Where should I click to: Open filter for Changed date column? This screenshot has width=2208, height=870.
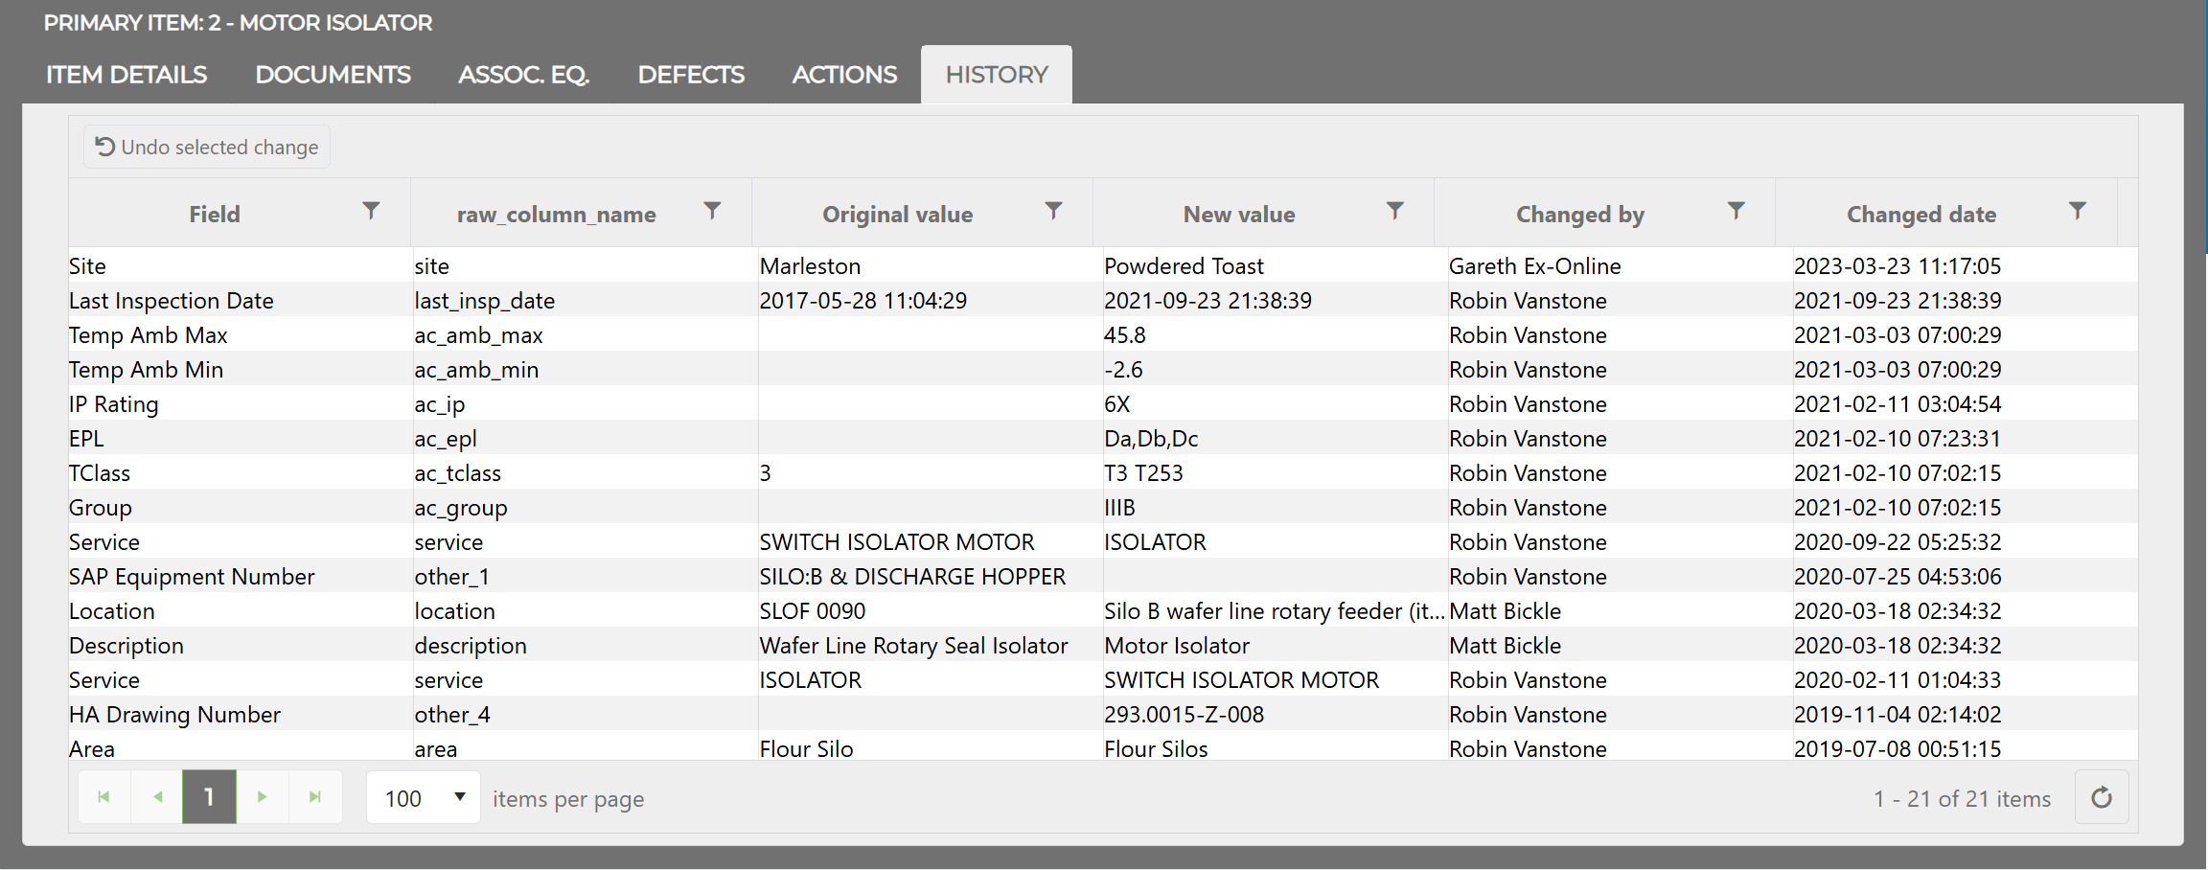pos(2077,211)
